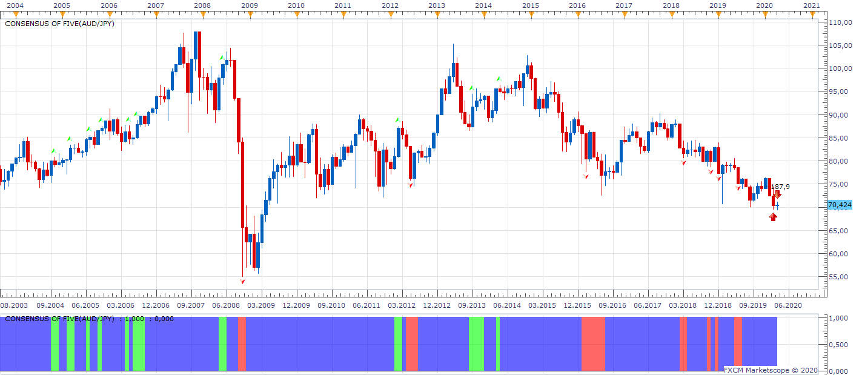
Task: Click the 06.2014 date axis label
Action: [507, 306]
